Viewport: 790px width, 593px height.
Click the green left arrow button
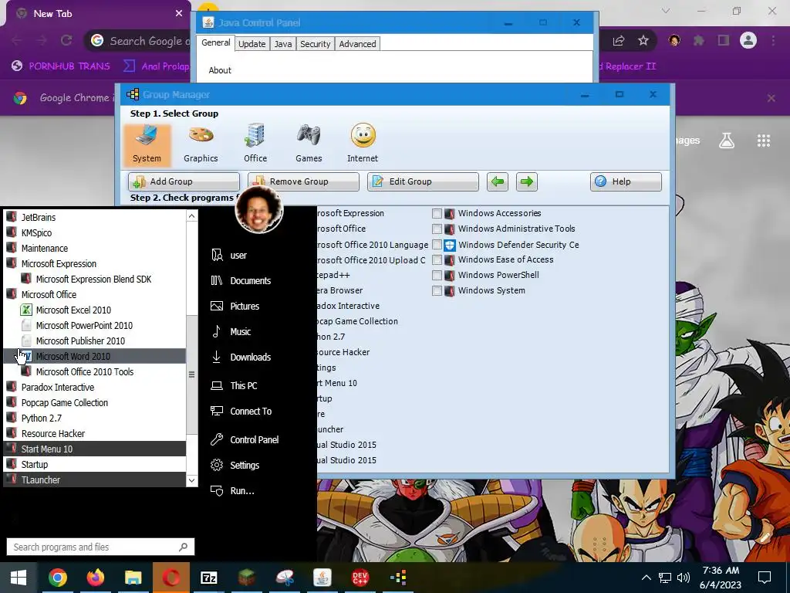pyautogui.click(x=498, y=181)
